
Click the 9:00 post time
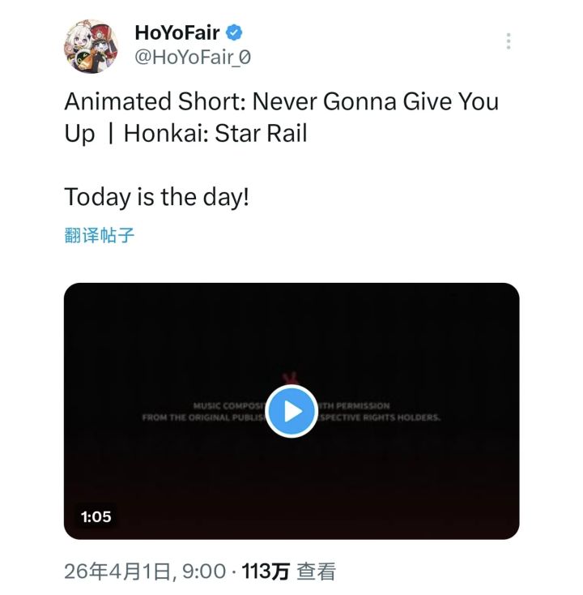(x=203, y=571)
